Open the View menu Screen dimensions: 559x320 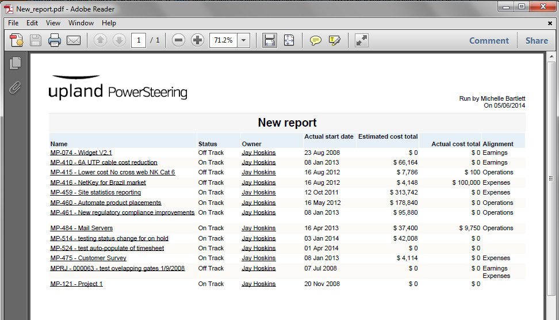[x=53, y=23]
